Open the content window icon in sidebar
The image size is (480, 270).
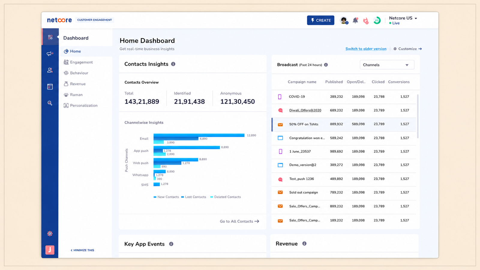(x=50, y=87)
